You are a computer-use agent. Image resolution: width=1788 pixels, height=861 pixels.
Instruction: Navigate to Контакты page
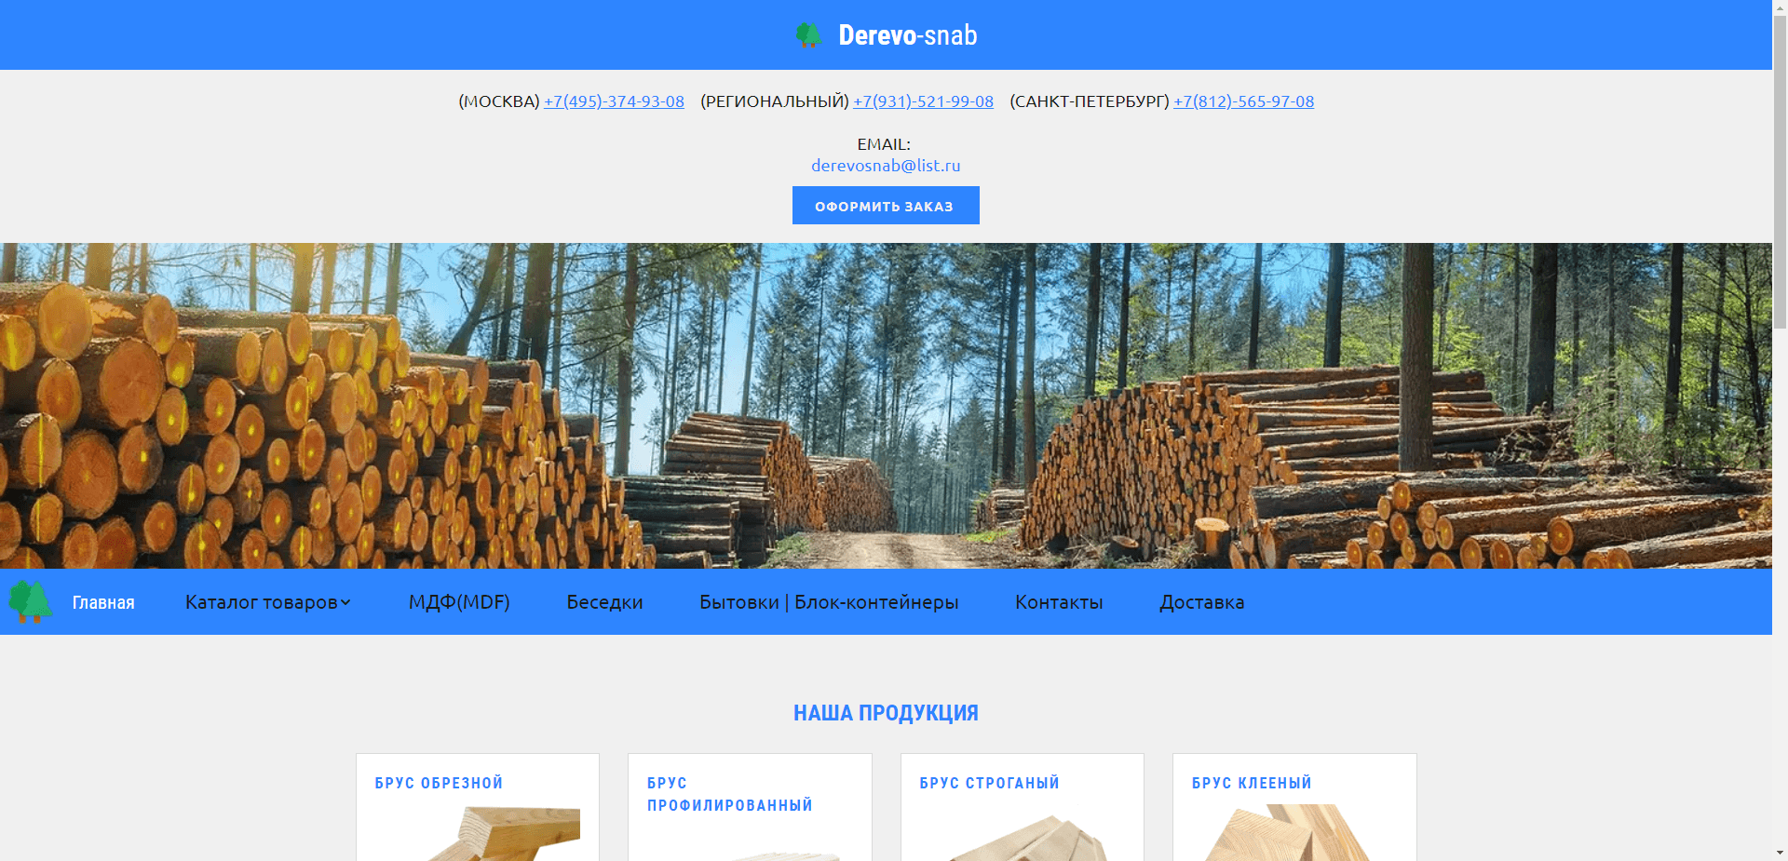pos(1059,602)
